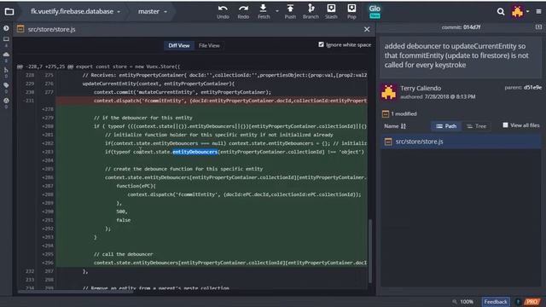Open the repository folder icon
546x307 pixels.
point(9,12)
